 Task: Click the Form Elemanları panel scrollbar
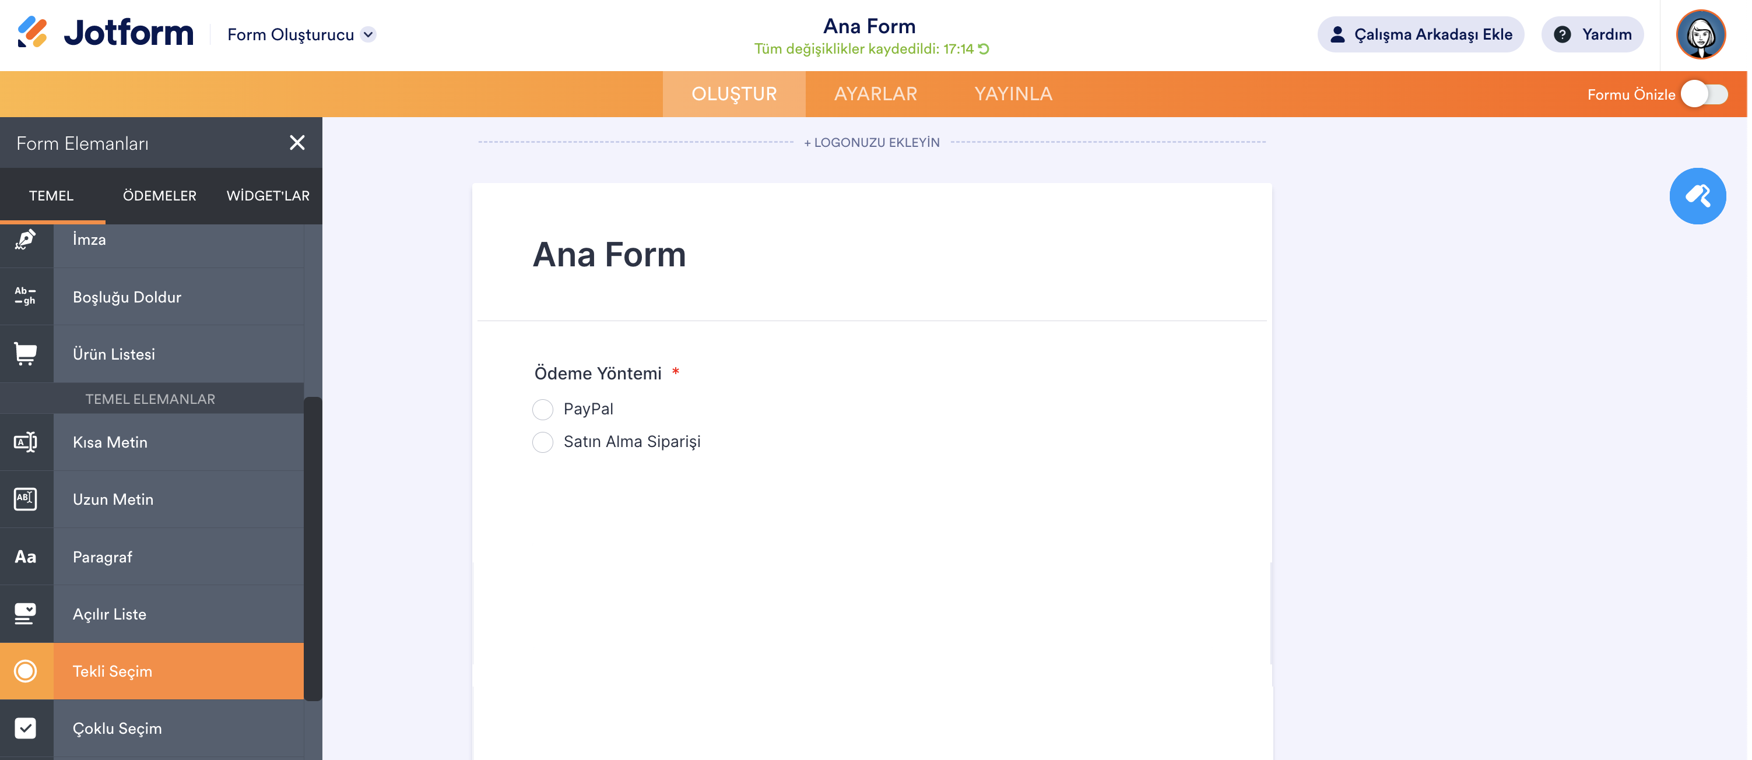point(313,548)
